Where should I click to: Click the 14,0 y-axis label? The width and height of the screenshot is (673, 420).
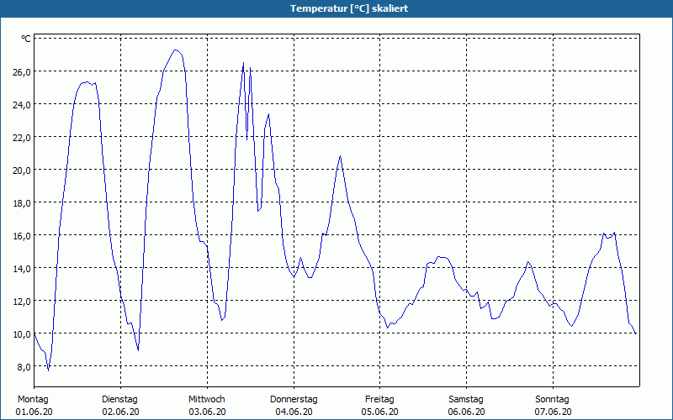point(22,269)
